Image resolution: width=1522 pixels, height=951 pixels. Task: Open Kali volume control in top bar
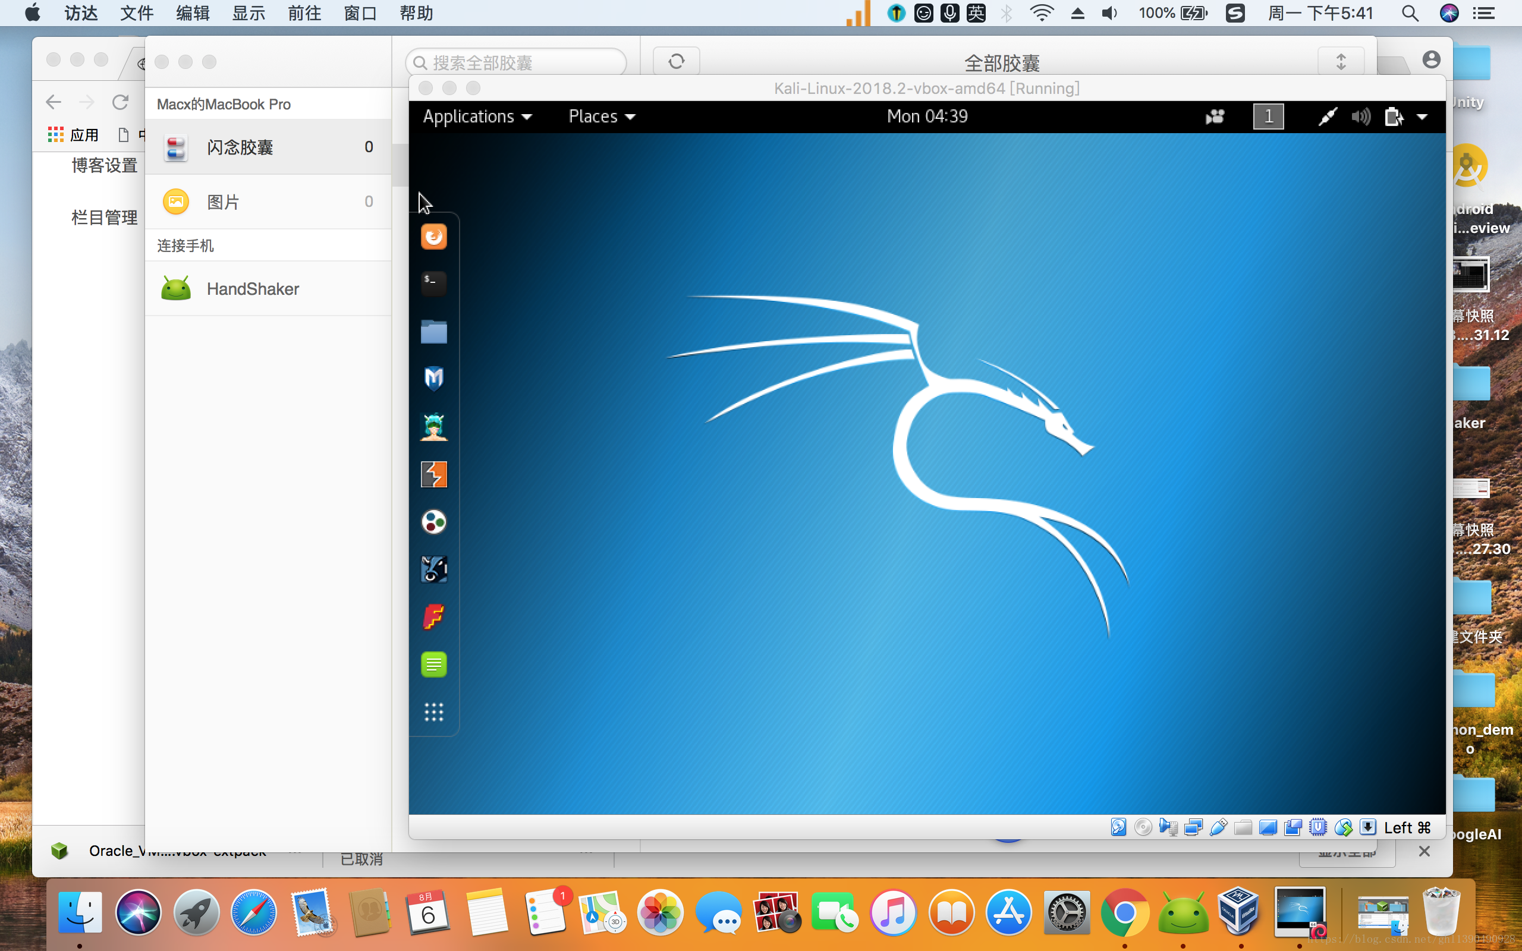(1360, 117)
